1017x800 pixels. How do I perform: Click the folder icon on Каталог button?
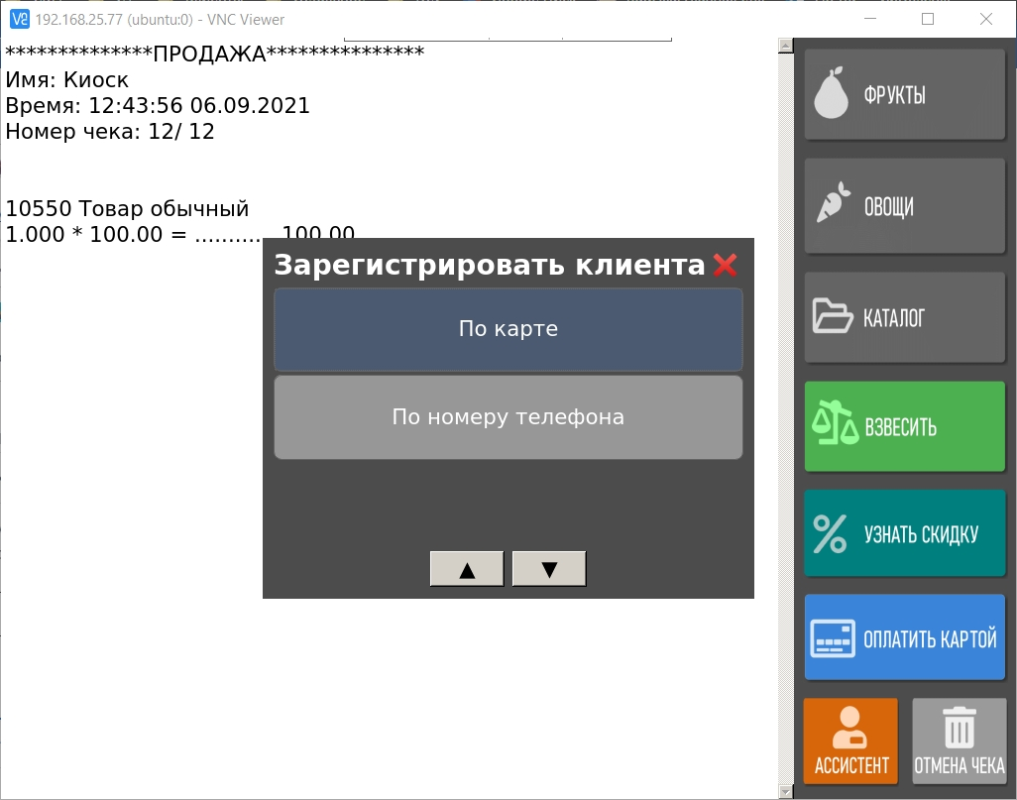[x=832, y=317]
